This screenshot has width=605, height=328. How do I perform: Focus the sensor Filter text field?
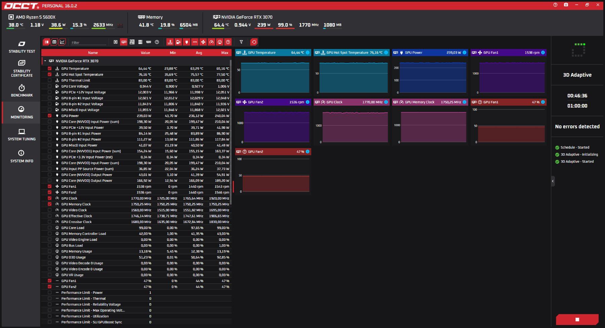(x=89, y=43)
